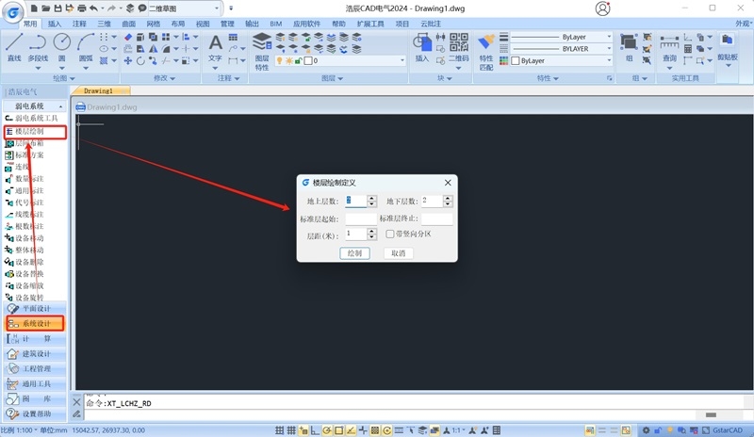Toggle ortho mode in status bar
The image size is (754, 437).
pos(315,430)
